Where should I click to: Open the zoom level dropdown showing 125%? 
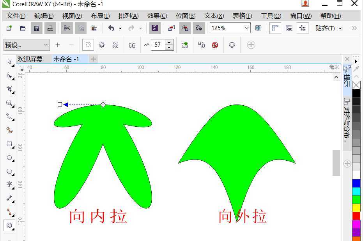point(246,28)
